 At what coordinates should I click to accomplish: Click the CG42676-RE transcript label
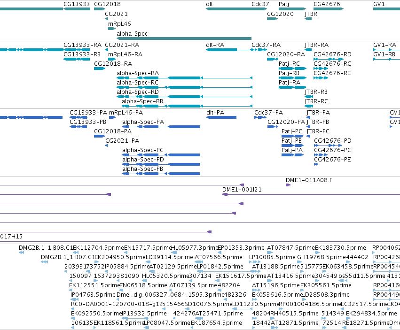point(332,73)
